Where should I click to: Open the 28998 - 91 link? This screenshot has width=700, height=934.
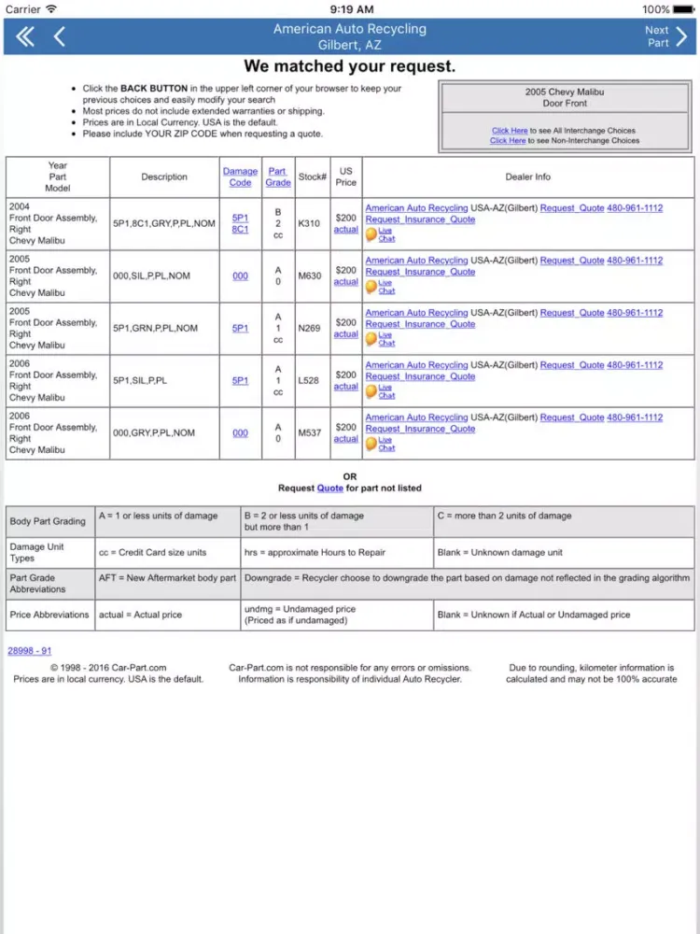pos(29,651)
